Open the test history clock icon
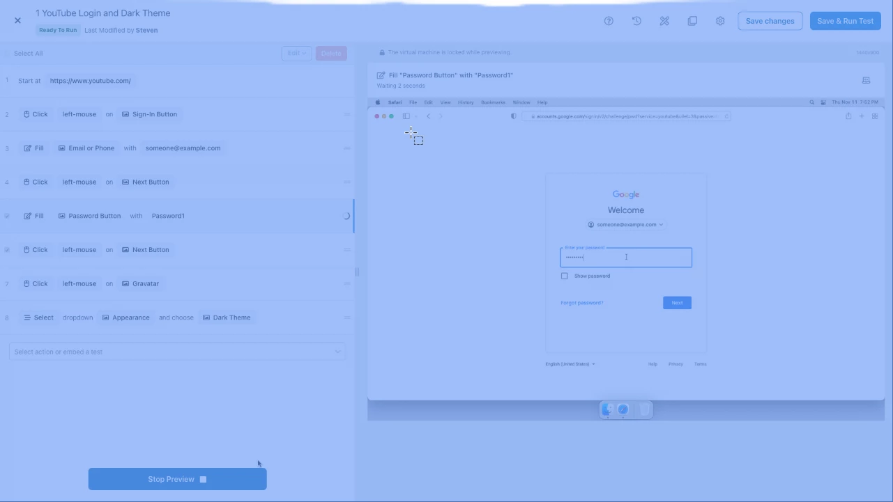 click(x=636, y=21)
